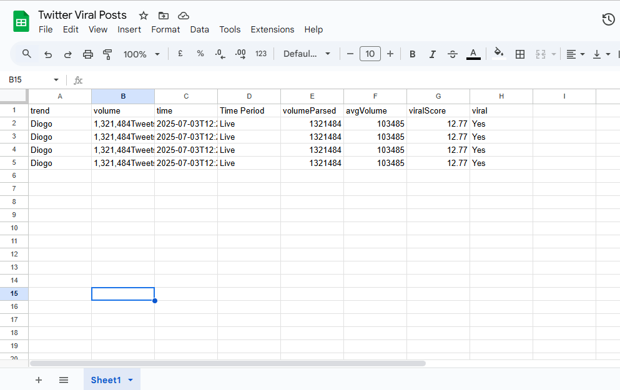The image size is (620, 390).
Task: Decrease decimal places
Action: pos(220,54)
